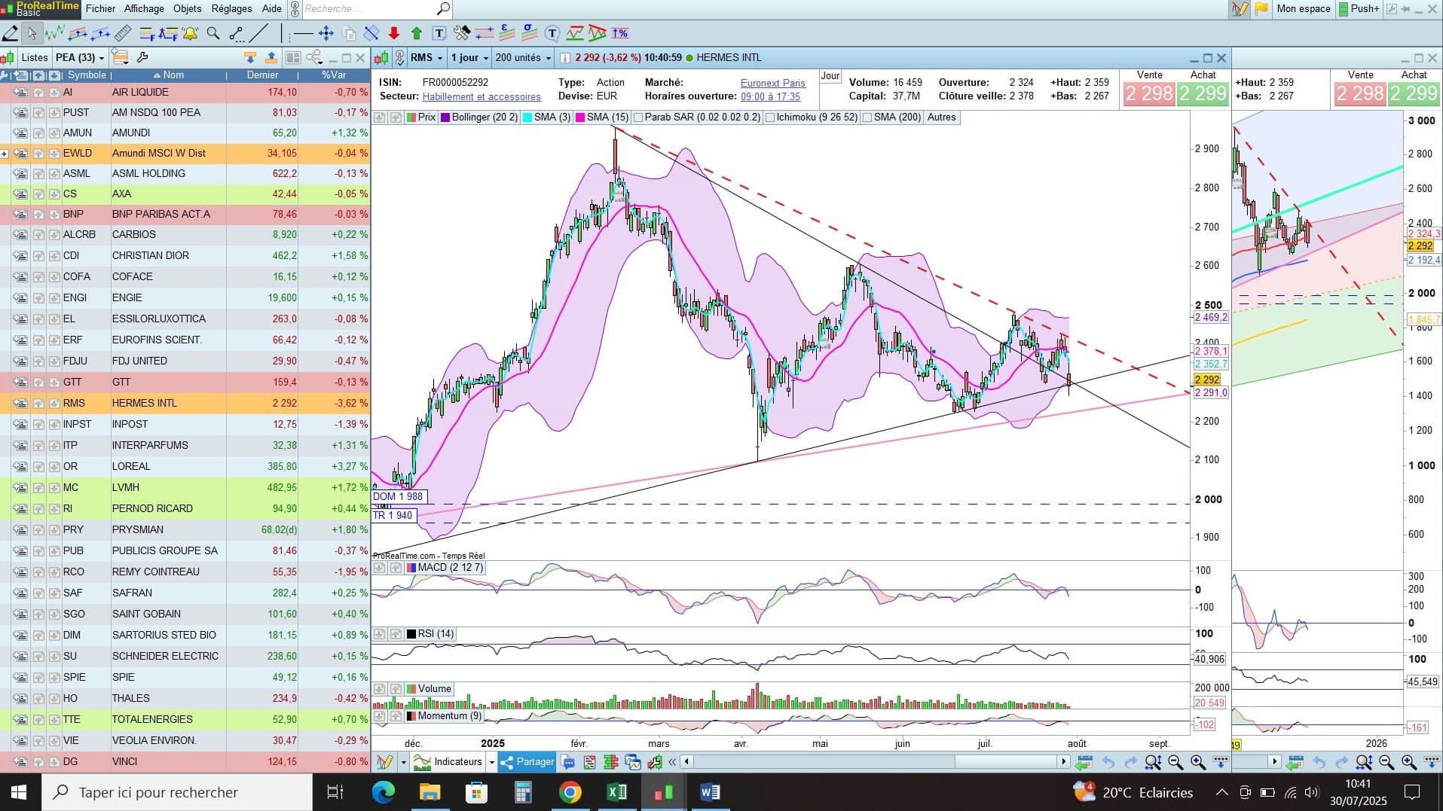Zoom in on main chart horizontally
The height and width of the screenshot is (811, 1443).
(1198, 762)
